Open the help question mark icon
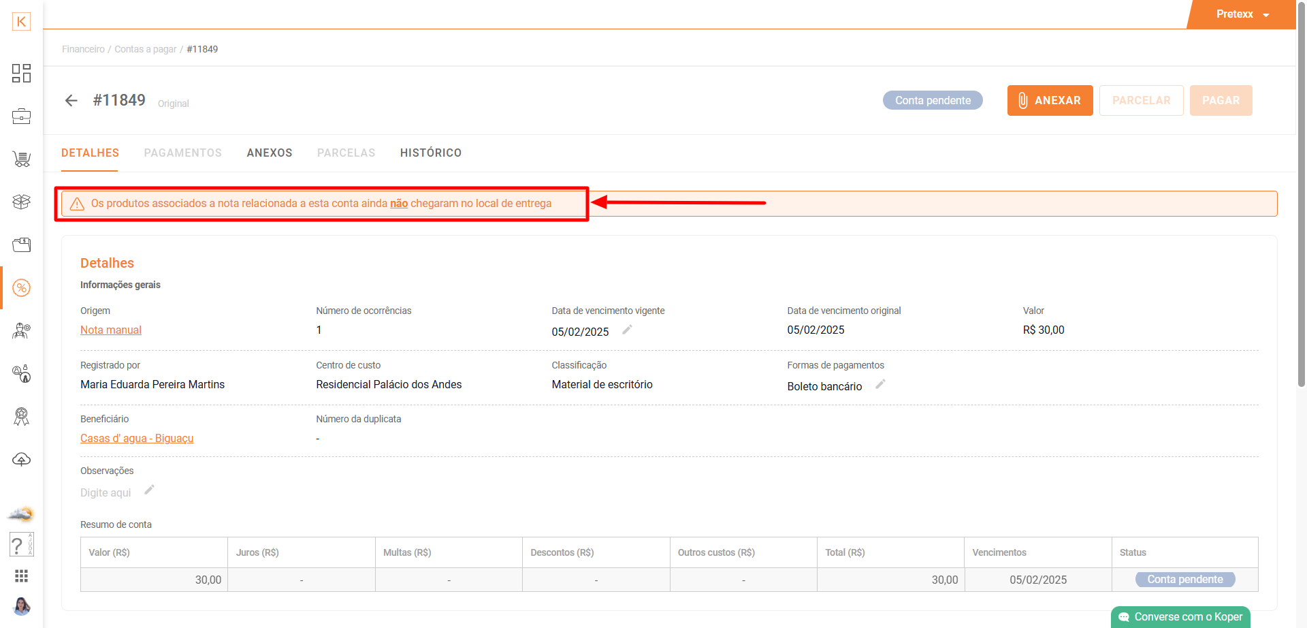Screen dimensions: 1307x628 (x=18, y=545)
